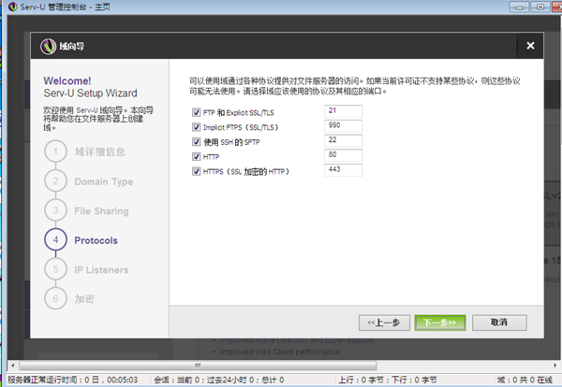Close the domain wizard dialog with X
The height and width of the screenshot is (387, 562).
click(530, 46)
